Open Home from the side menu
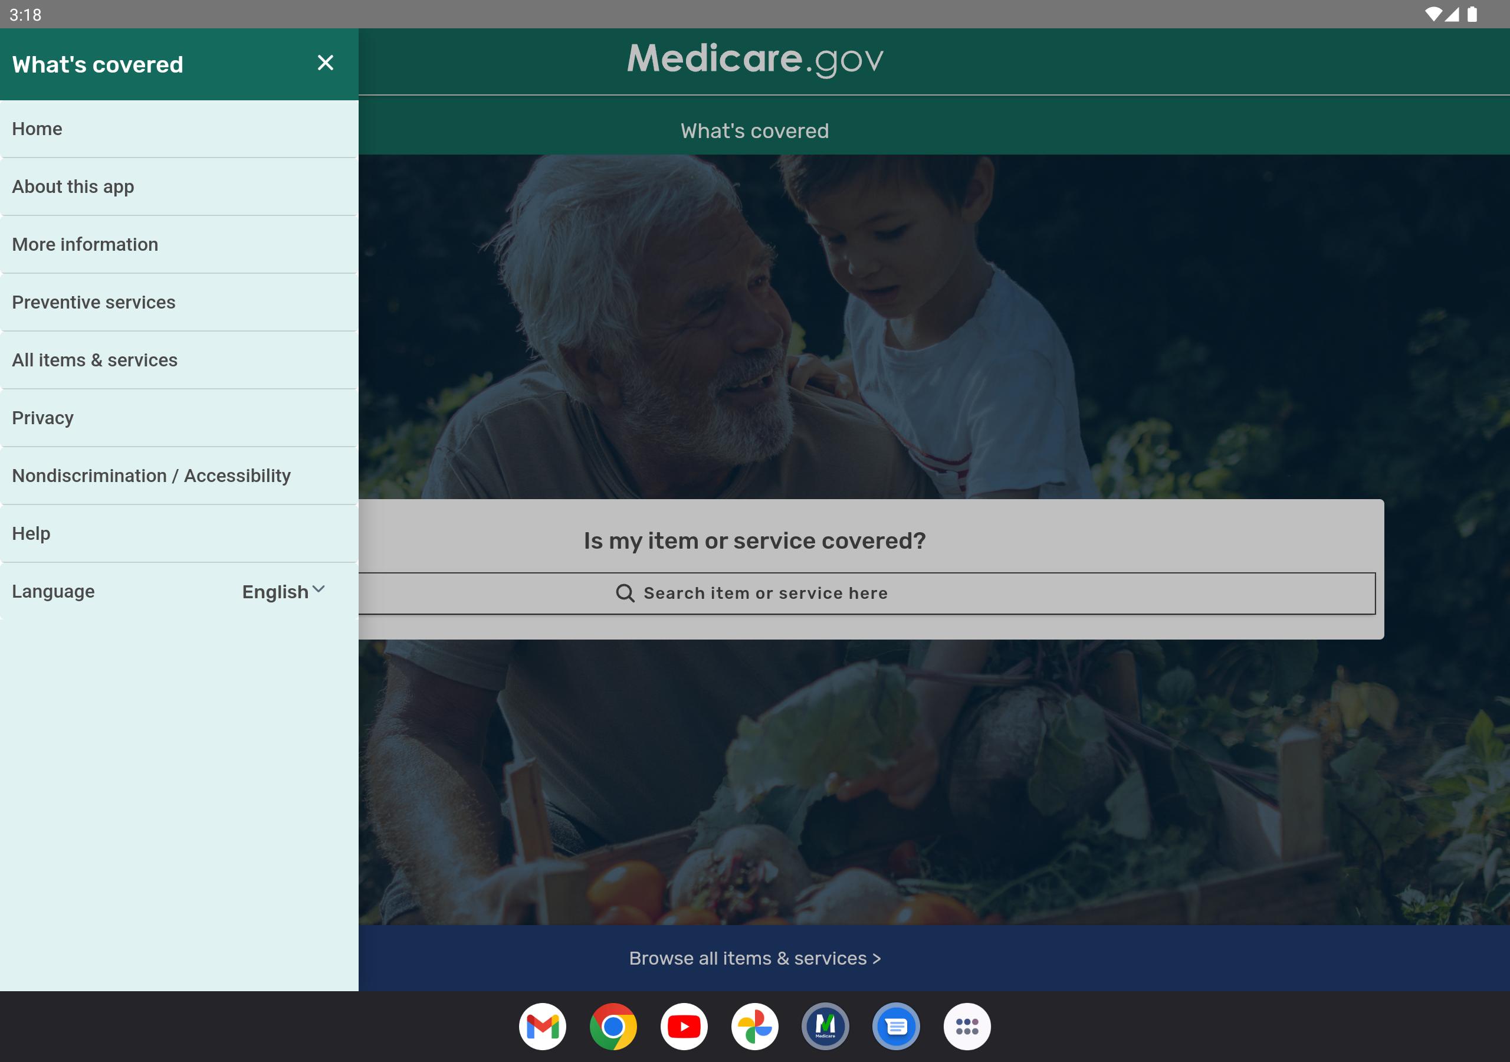 coord(179,129)
